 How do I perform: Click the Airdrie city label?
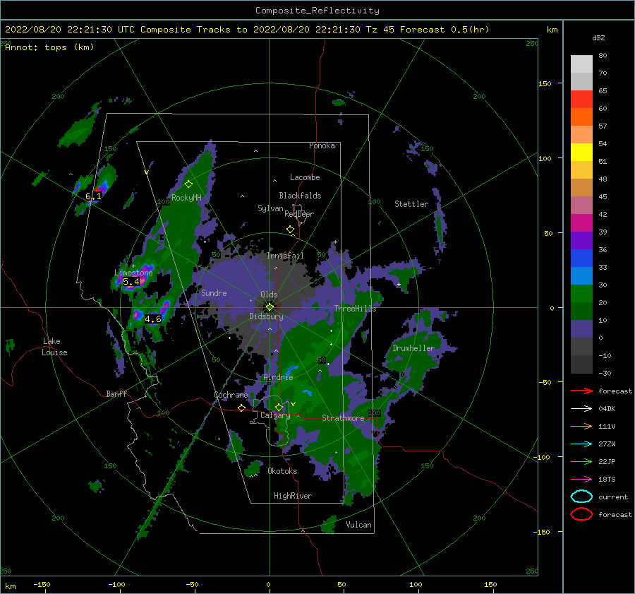(278, 377)
